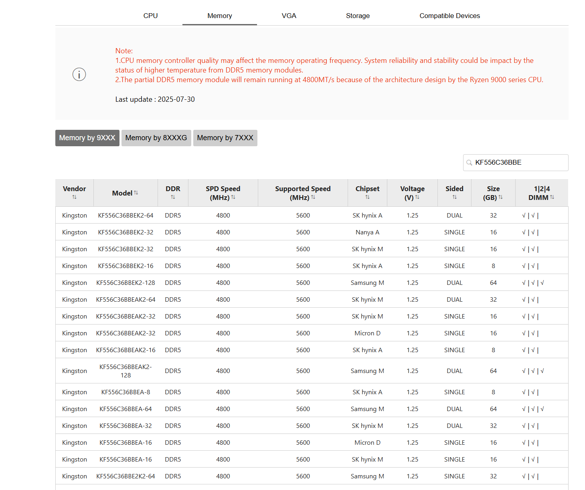Image resolution: width=585 pixels, height=490 pixels.
Task: Select Memory by 8XXXG filter button
Action: (156, 138)
